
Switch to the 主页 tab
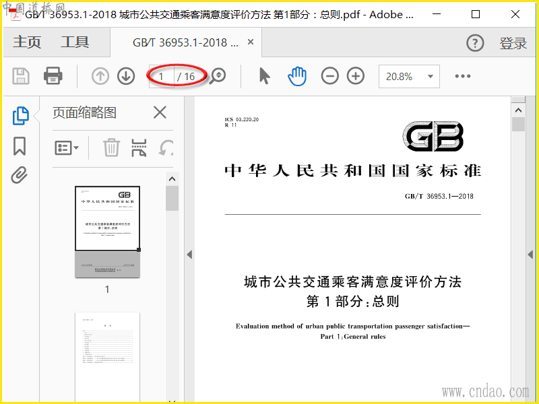[27, 42]
